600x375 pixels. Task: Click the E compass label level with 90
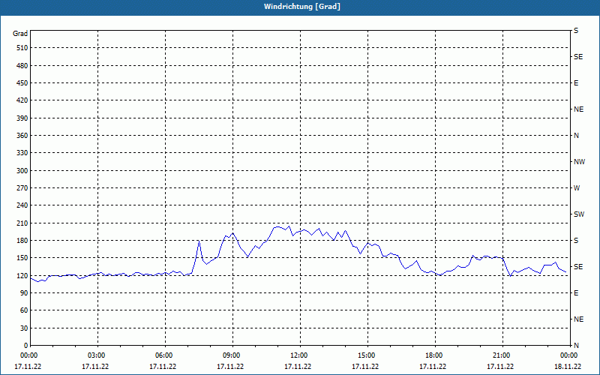click(576, 293)
